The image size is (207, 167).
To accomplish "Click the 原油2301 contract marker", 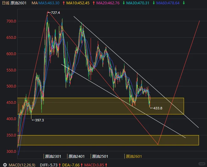I will coord(53,156).
